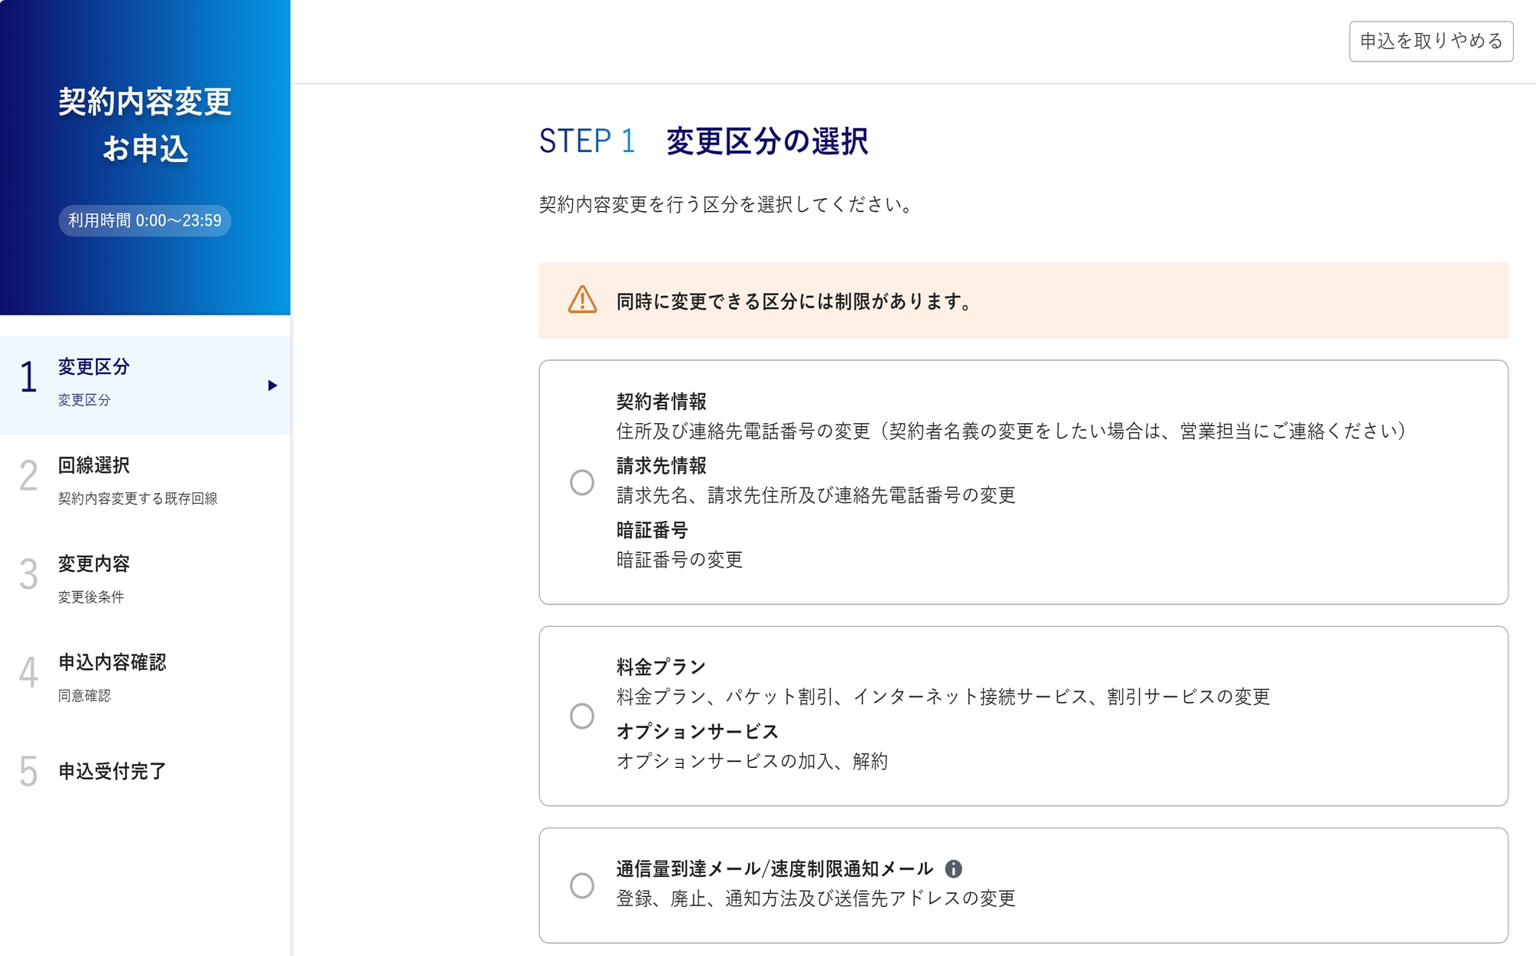Click the 利用時間 0:00〜23:59 badge
This screenshot has height=956, width=1536.
pos(144,221)
